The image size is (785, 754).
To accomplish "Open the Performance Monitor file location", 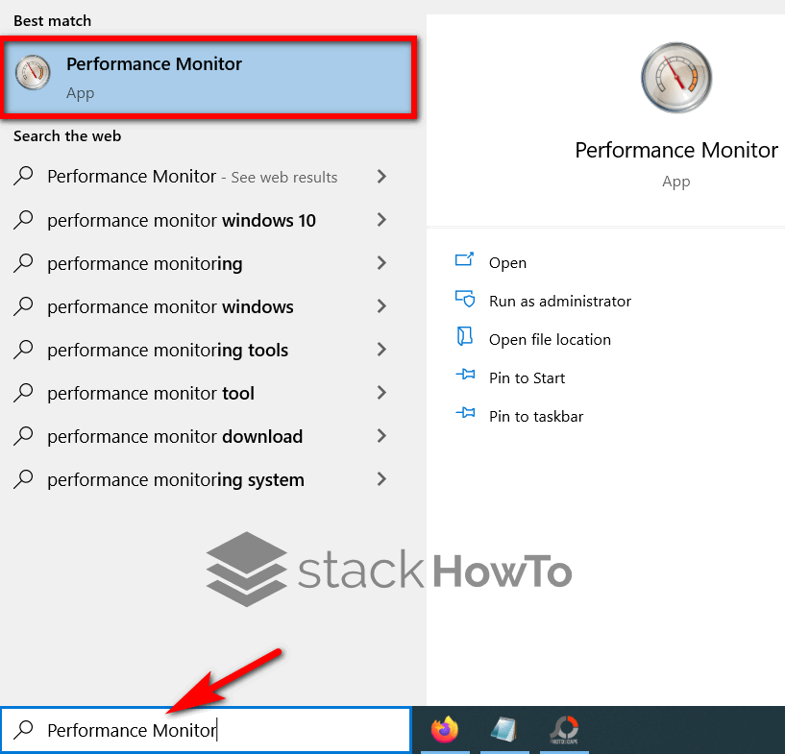I will coord(550,338).
